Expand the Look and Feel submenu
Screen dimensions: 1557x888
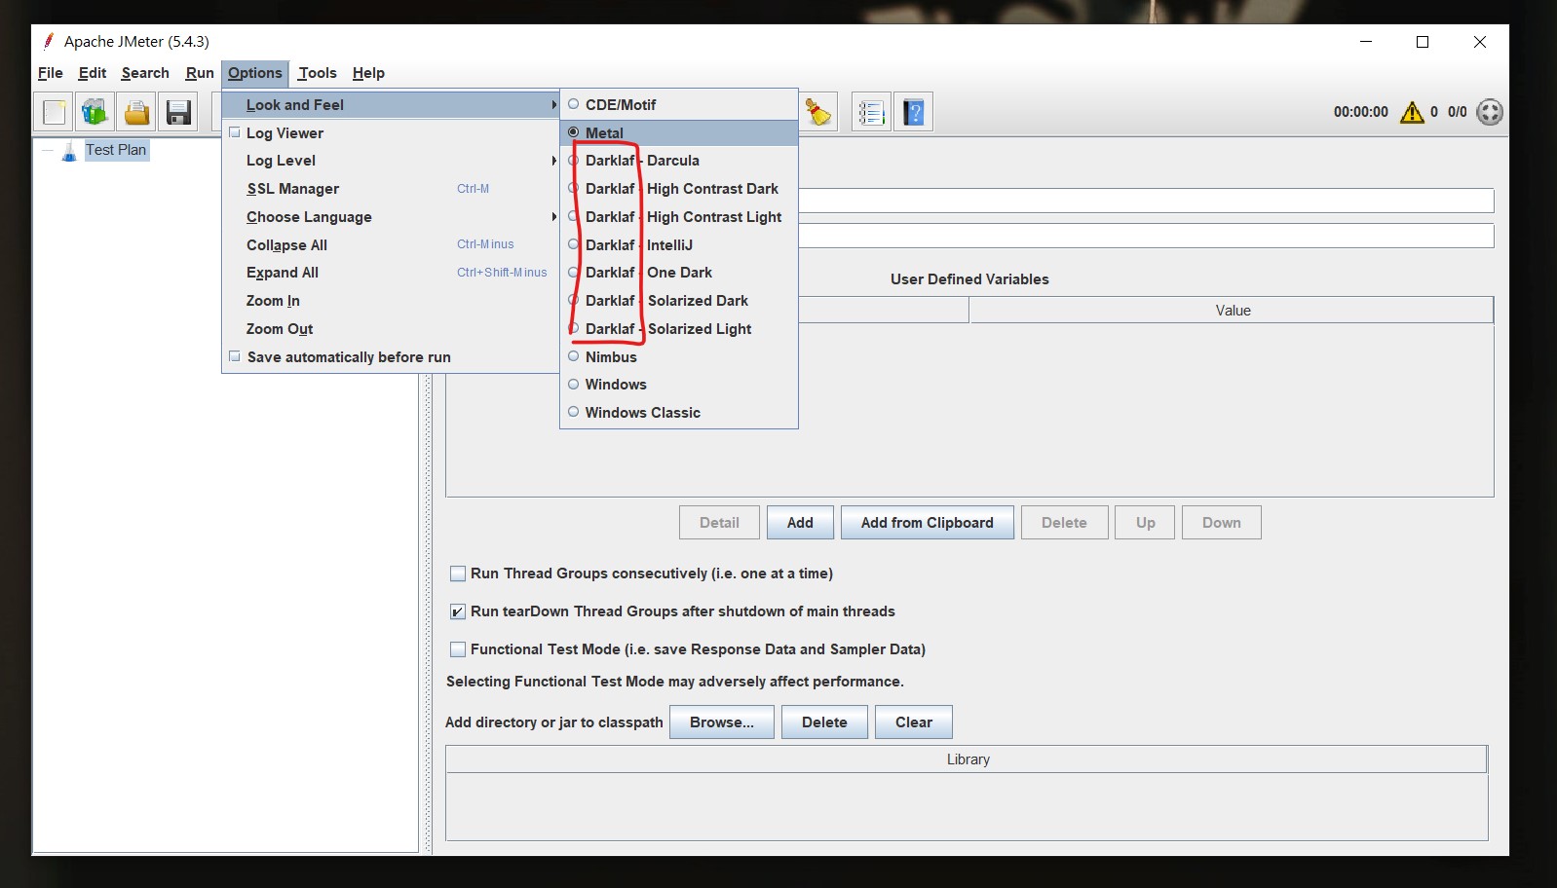click(391, 105)
